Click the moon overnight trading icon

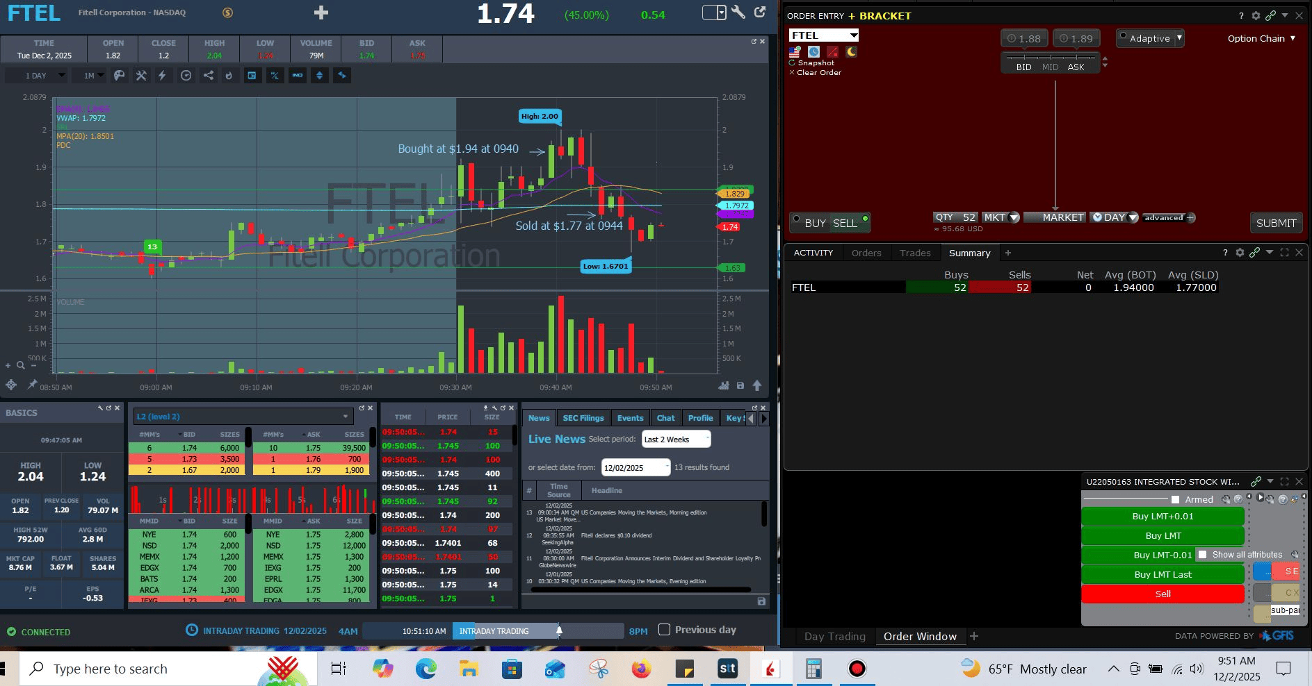pyautogui.click(x=851, y=52)
